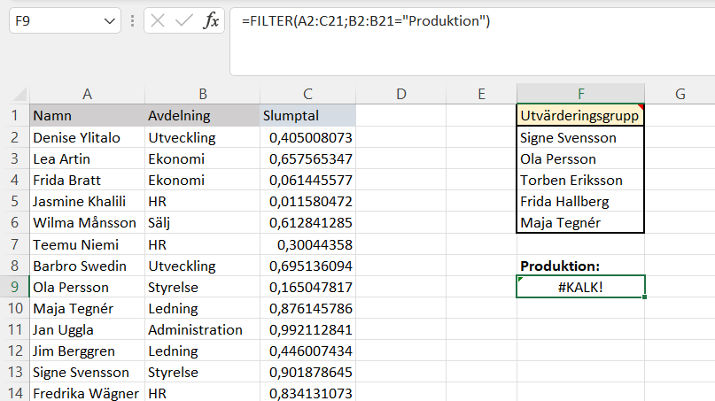Select column F header
This screenshot has height=401, width=715.
point(580,94)
